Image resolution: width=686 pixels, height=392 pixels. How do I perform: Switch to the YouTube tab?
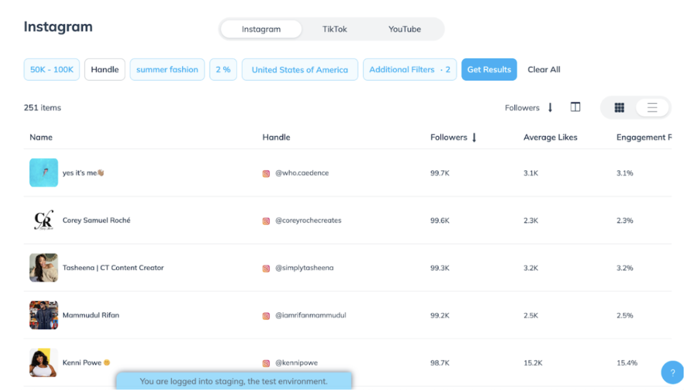(404, 29)
